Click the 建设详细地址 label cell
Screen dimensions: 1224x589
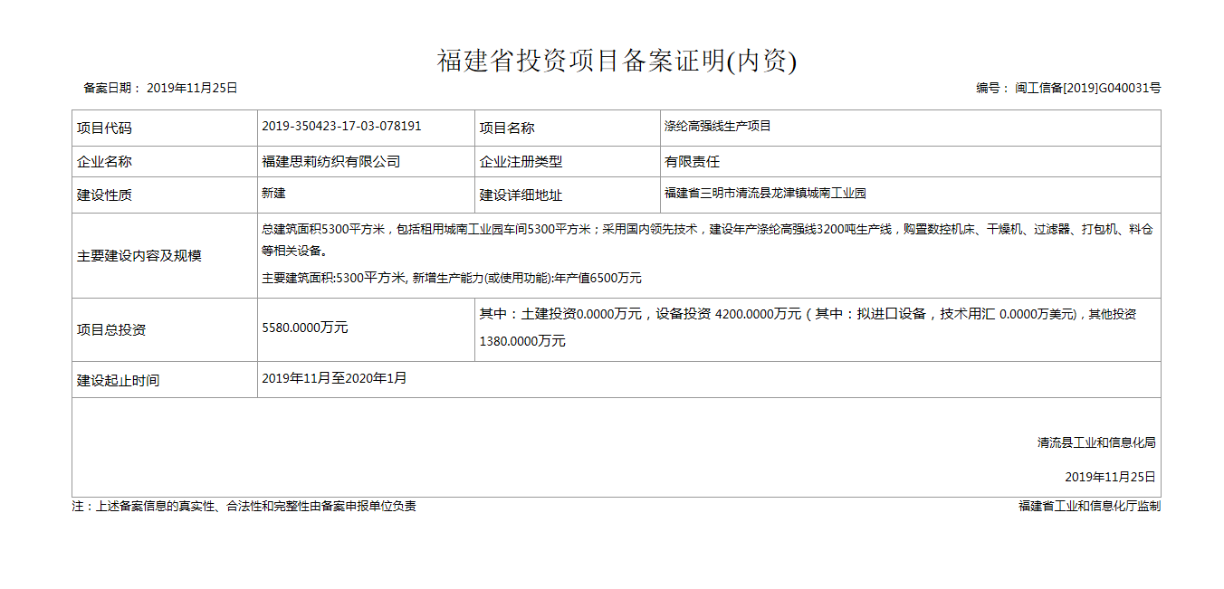[567, 195]
